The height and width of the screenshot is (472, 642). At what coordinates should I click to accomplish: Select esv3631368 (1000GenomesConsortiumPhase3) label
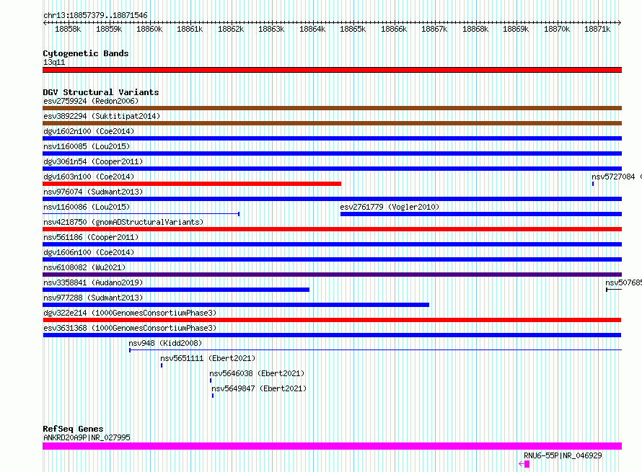pos(130,328)
